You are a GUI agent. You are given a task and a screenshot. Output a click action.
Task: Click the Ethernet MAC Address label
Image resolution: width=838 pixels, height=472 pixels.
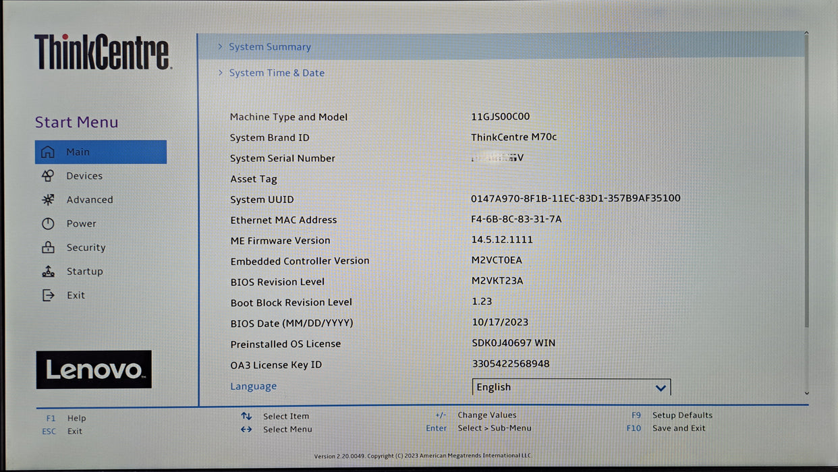283,220
